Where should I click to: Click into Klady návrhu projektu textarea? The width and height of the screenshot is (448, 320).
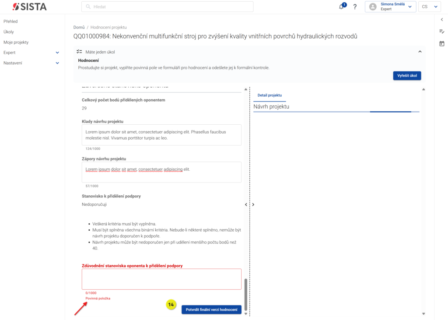click(x=161, y=135)
